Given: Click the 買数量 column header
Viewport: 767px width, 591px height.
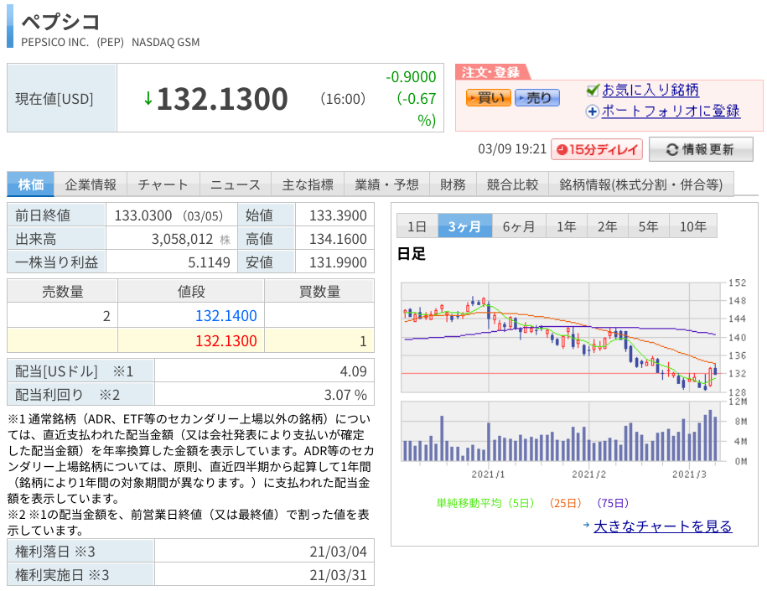Looking at the screenshot, I should 319,292.
